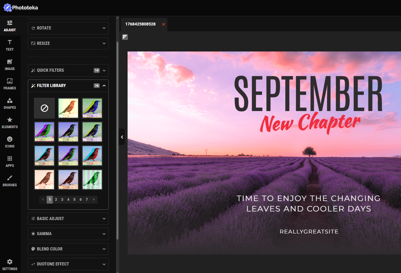
Task: Open the Apps panel
Action: click(10, 162)
